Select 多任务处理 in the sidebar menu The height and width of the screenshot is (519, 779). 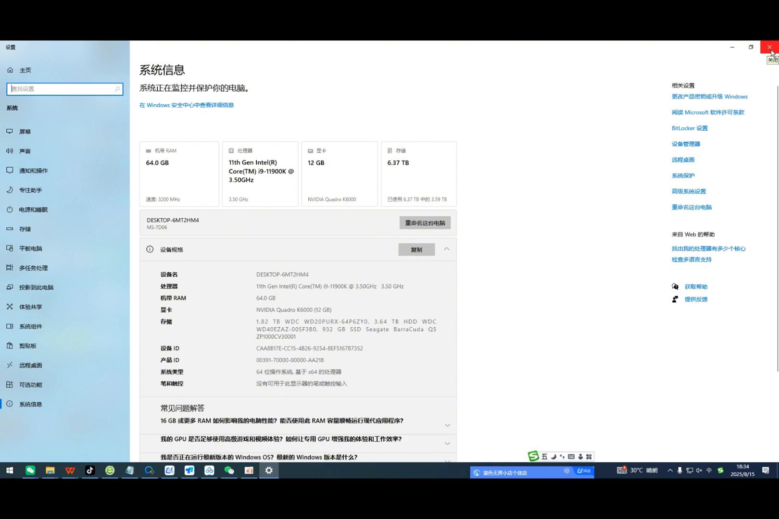coord(33,268)
